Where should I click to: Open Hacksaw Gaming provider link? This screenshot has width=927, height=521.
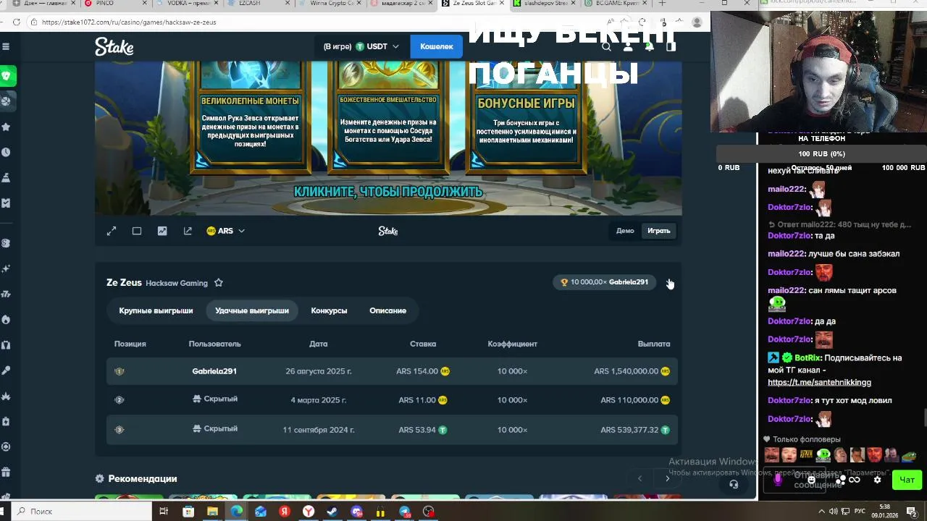click(177, 283)
